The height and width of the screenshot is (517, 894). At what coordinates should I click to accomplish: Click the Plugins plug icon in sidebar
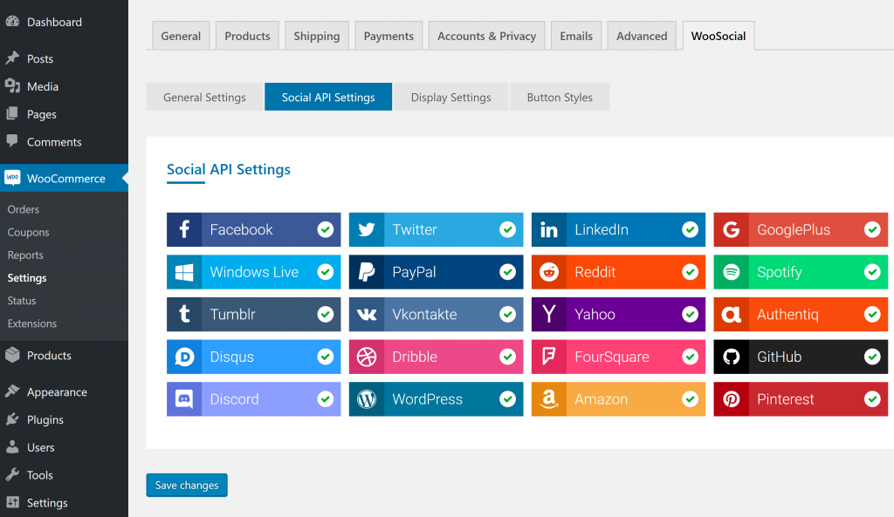coord(12,419)
